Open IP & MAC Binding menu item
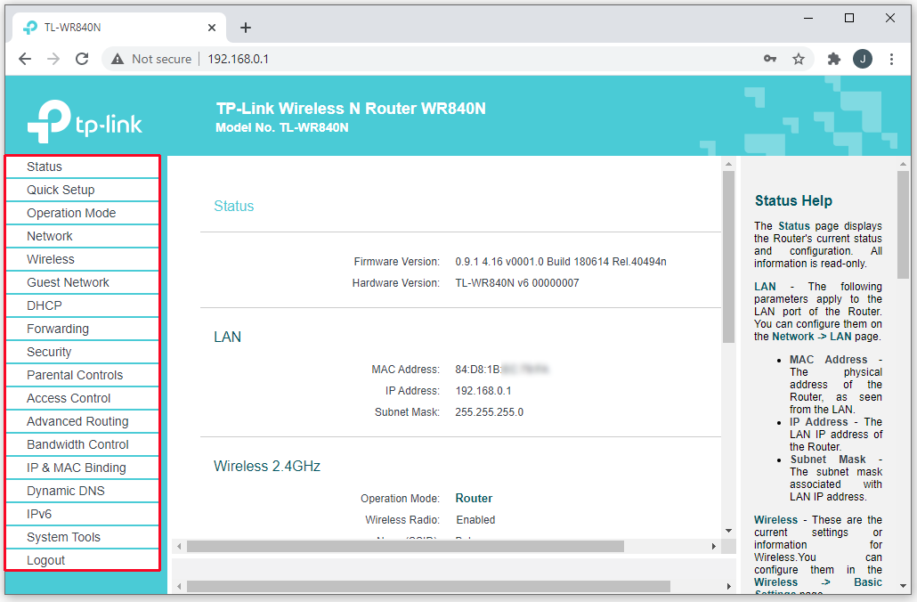The image size is (917, 602). point(83,468)
